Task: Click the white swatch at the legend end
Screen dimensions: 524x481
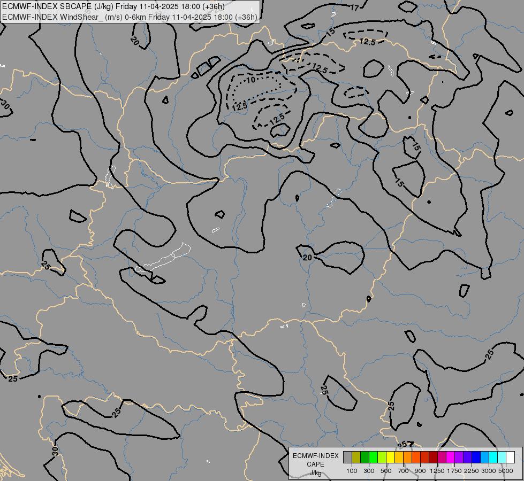Action: pos(510,457)
